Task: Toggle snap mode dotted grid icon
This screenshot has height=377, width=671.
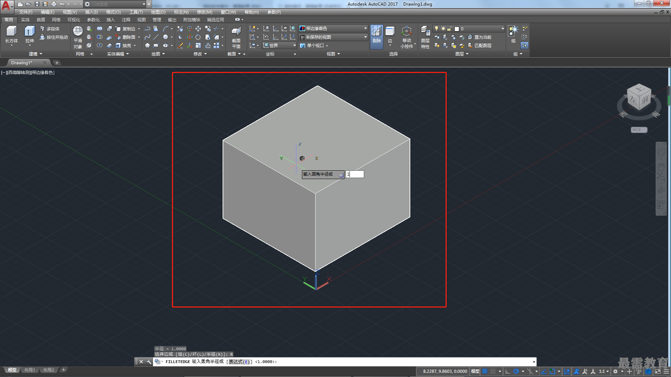Action: pyautogui.click(x=493, y=371)
